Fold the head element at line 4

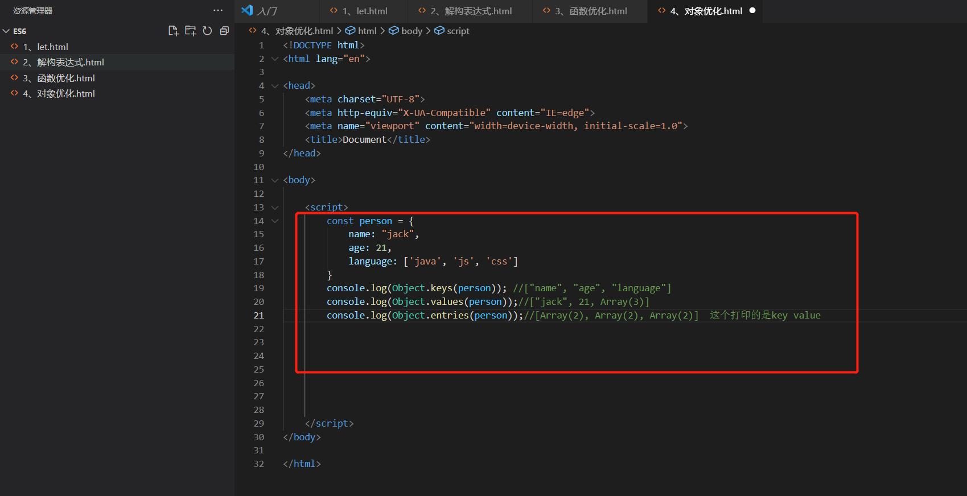pos(275,85)
